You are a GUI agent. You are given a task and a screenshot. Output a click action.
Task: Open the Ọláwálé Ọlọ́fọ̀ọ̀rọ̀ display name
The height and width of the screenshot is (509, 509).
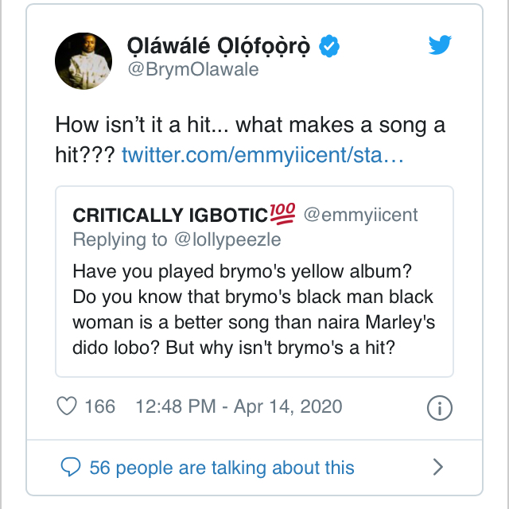(x=222, y=46)
